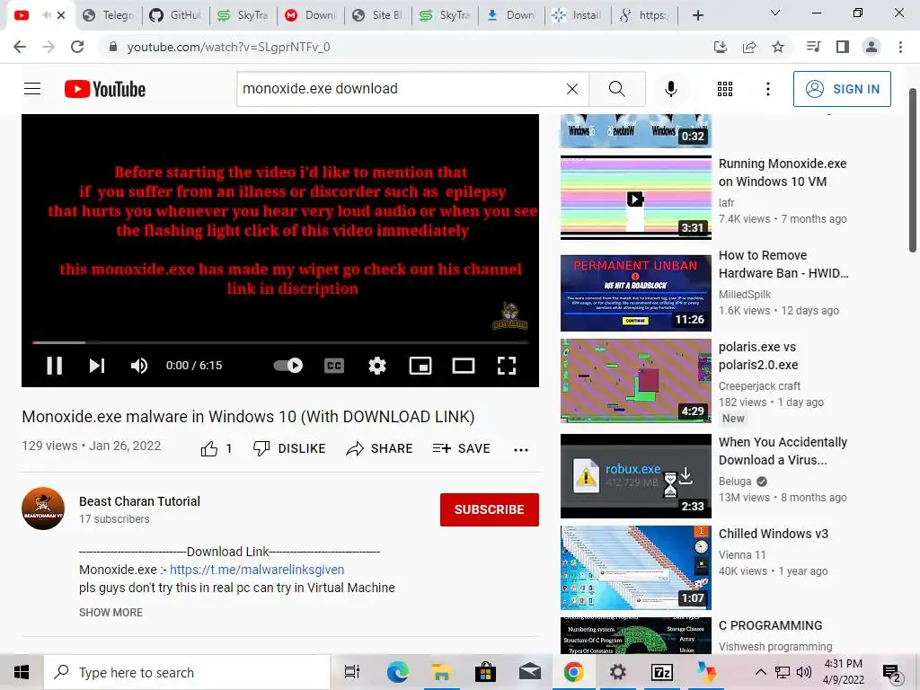Share the video

click(379, 449)
